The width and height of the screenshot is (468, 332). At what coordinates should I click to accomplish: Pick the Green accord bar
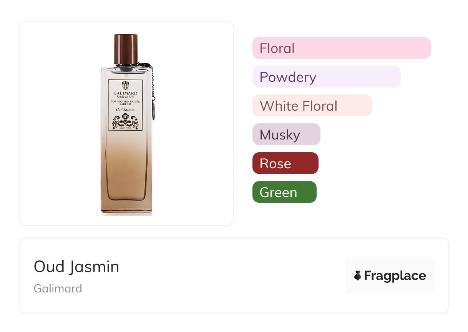point(284,192)
